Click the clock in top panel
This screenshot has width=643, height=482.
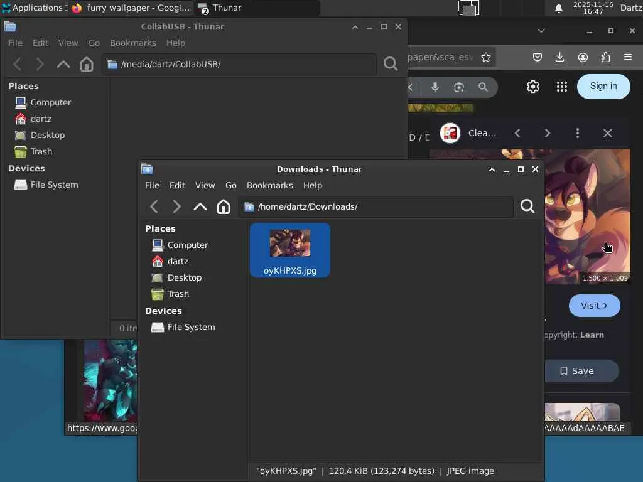click(x=593, y=8)
